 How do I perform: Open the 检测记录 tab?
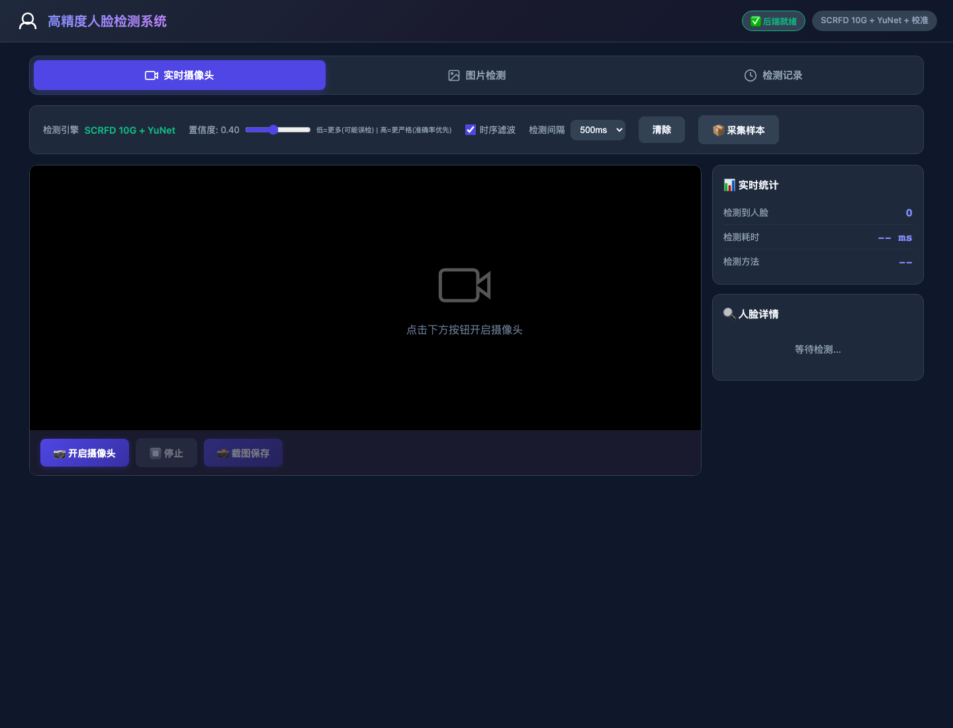pyautogui.click(x=773, y=75)
